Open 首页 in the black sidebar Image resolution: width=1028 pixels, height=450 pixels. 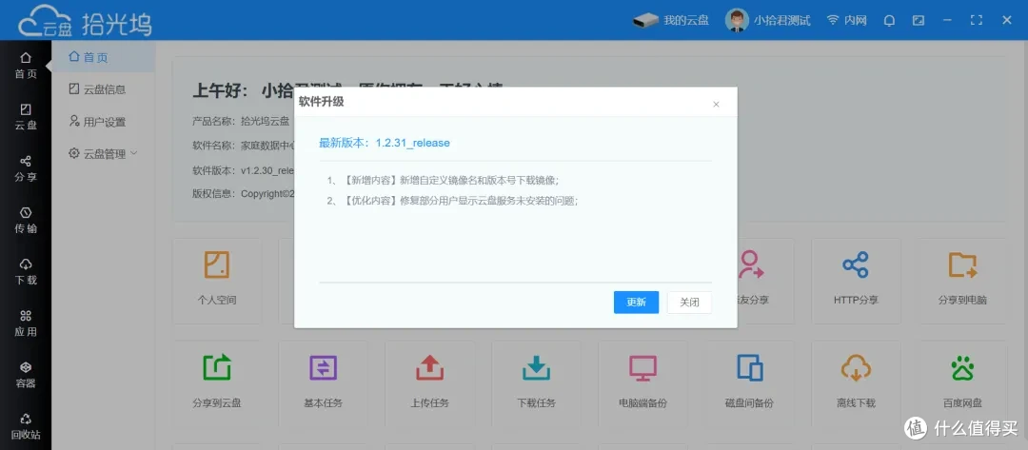pos(26,67)
